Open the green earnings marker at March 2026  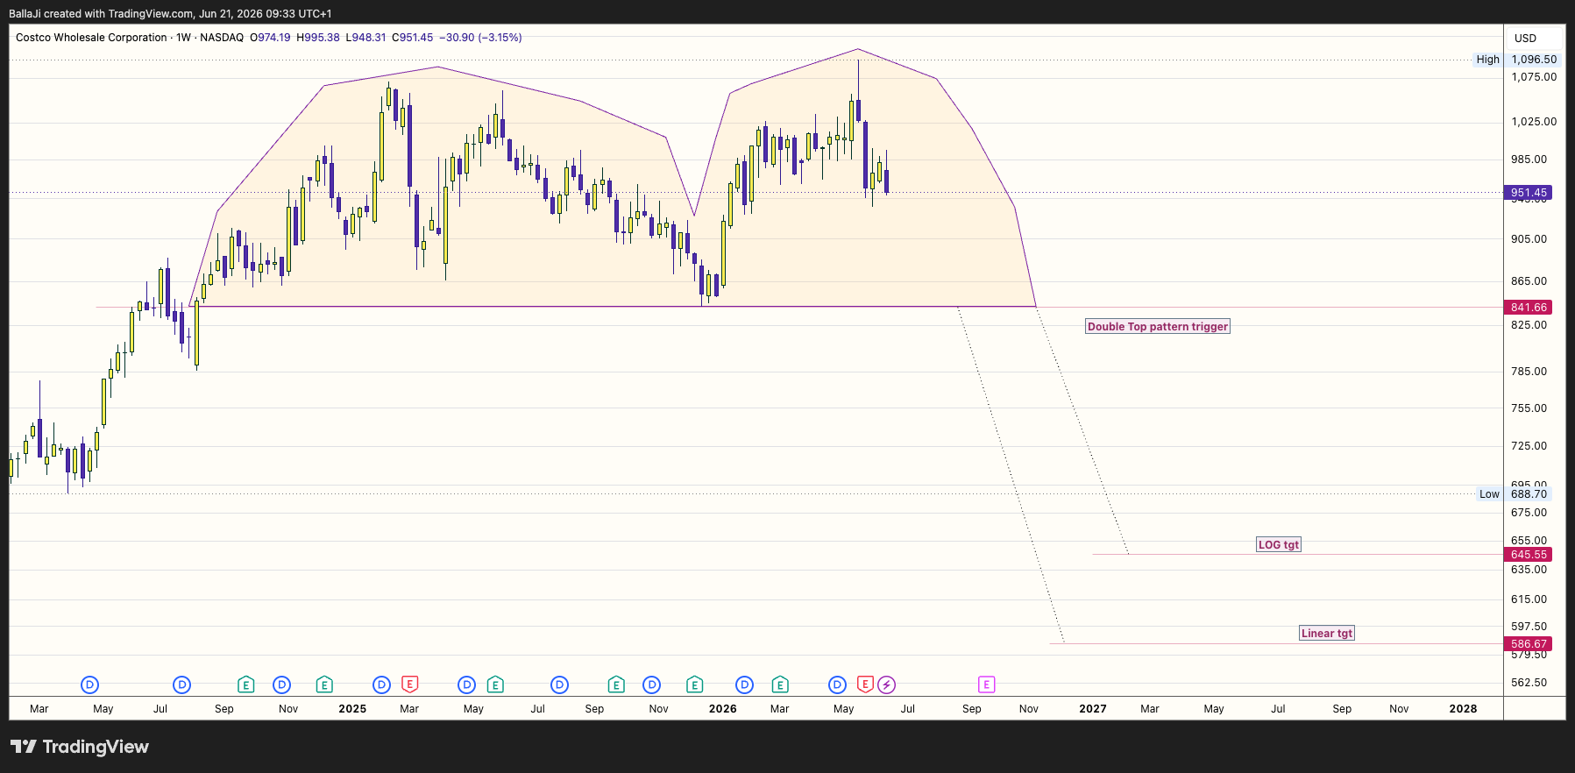[x=780, y=684]
